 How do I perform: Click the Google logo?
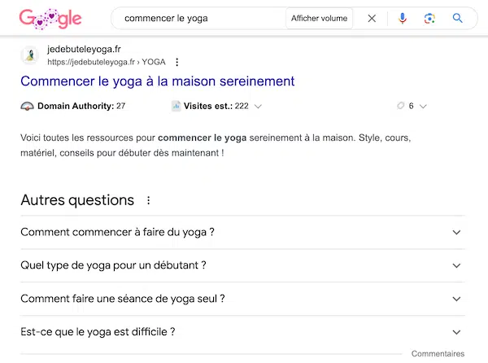click(x=50, y=18)
